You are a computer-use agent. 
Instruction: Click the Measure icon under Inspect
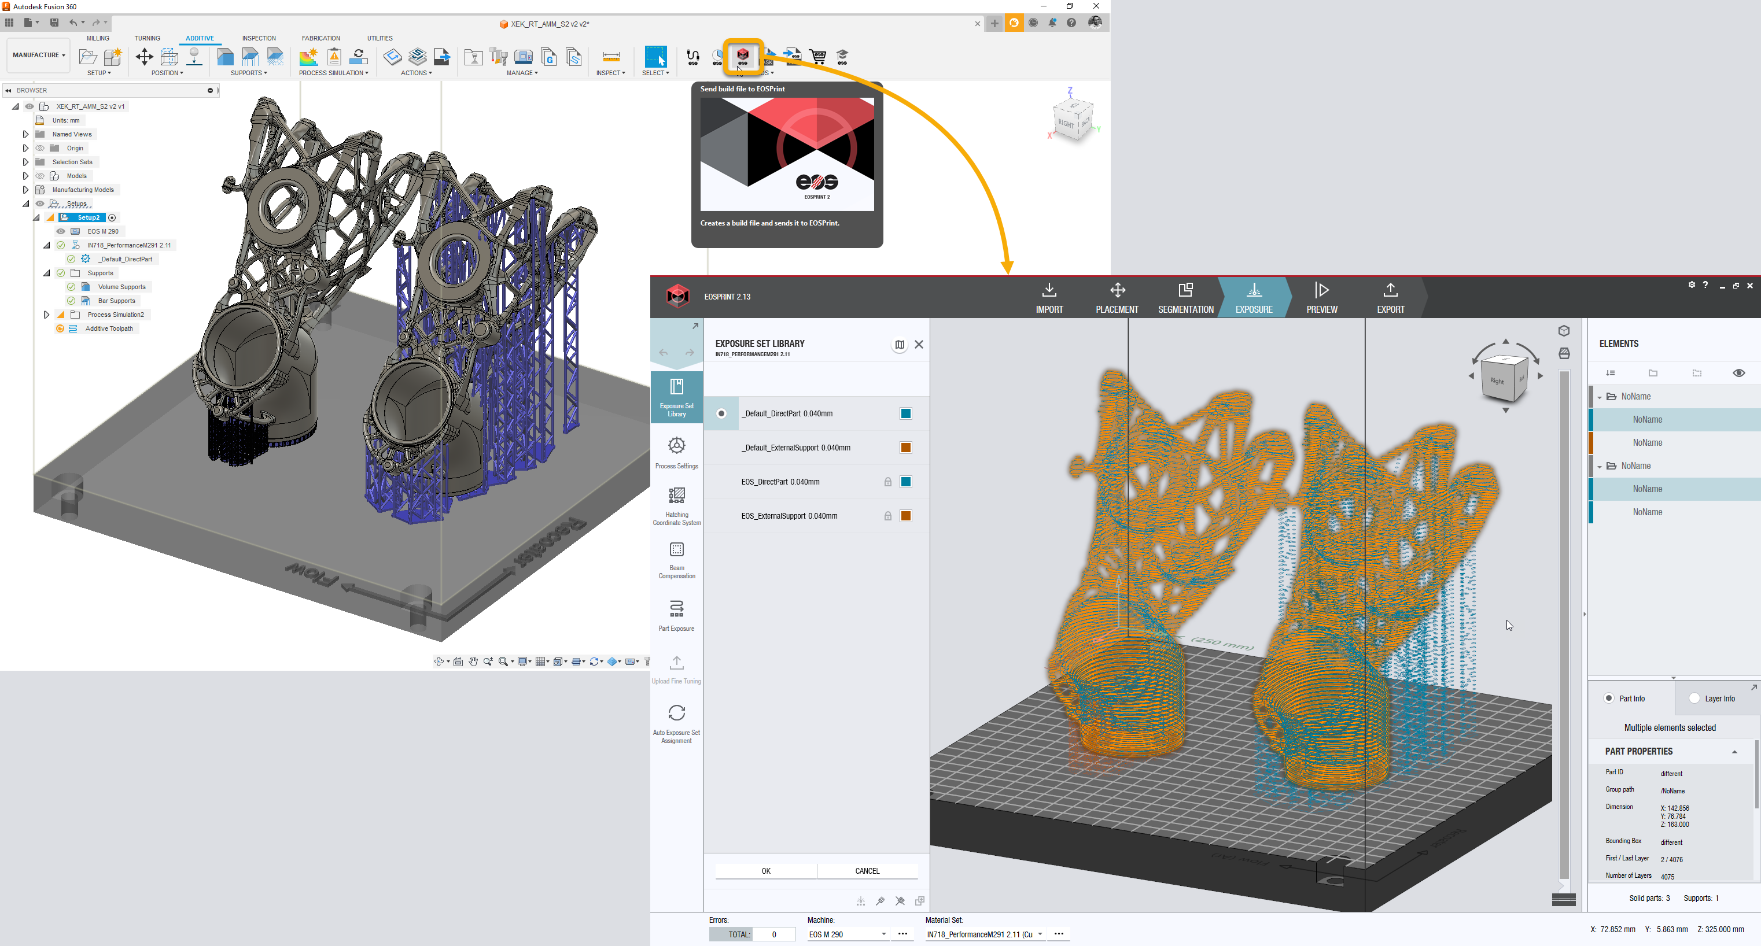coord(611,56)
